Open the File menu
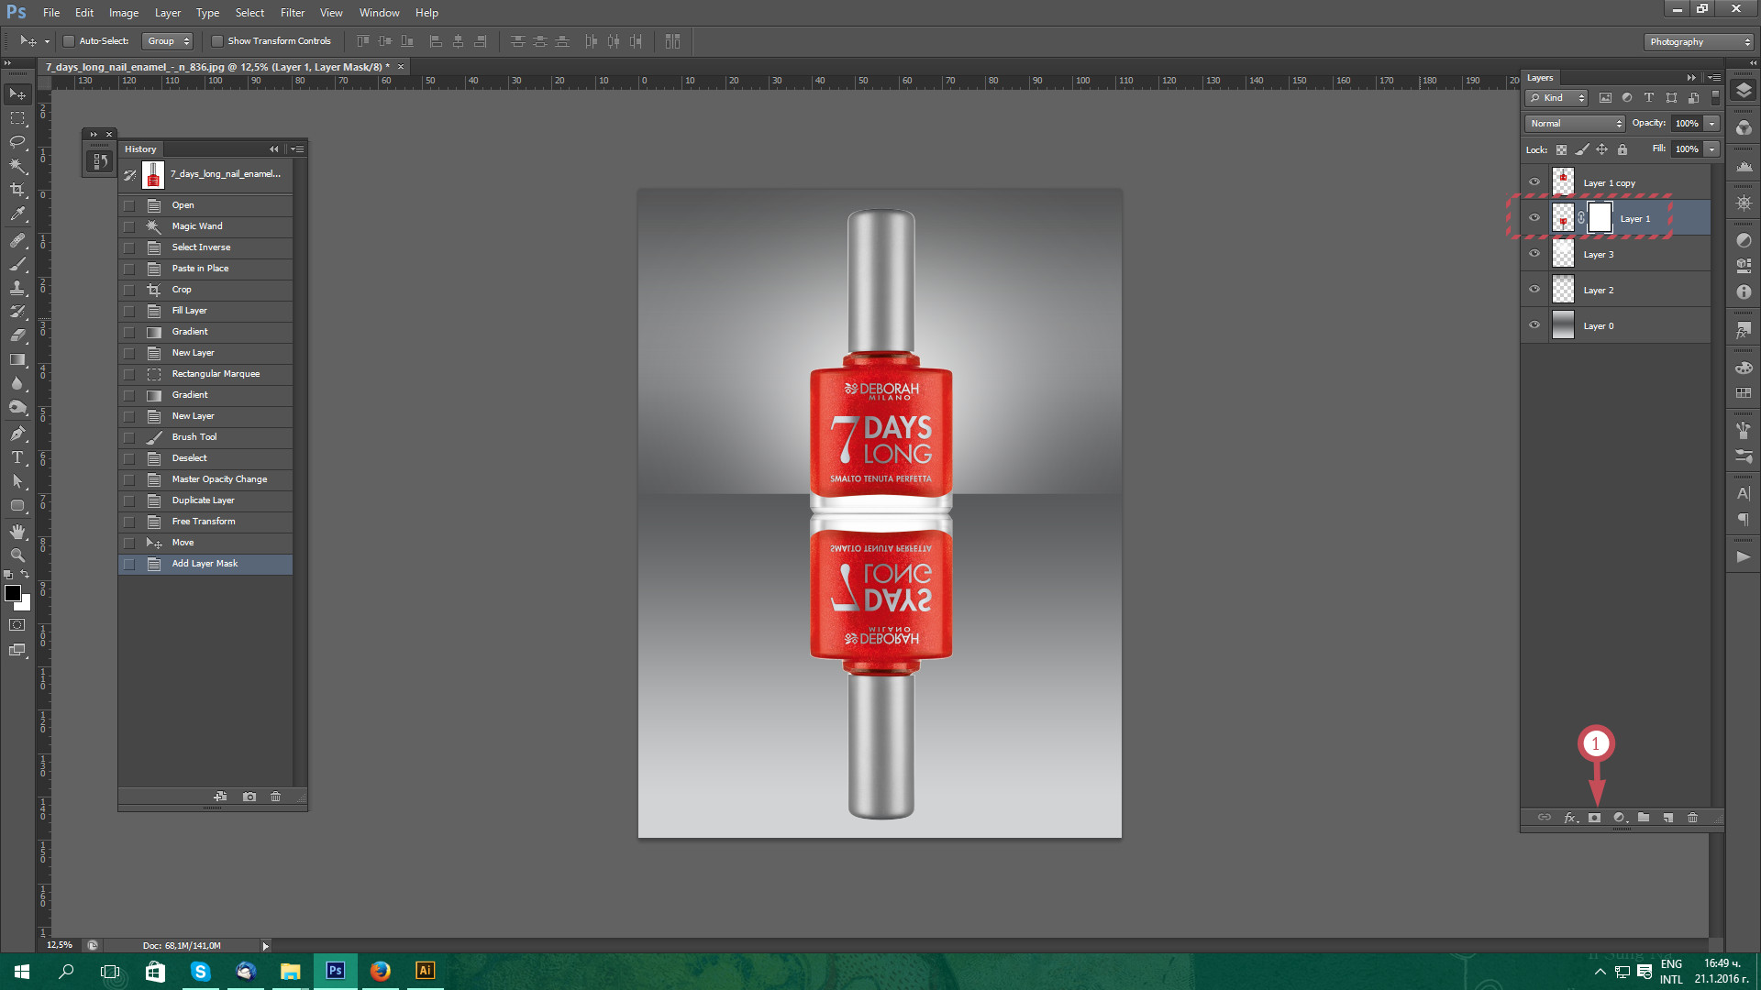The width and height of the screenshot is (1761, 990). coord(51,13)
